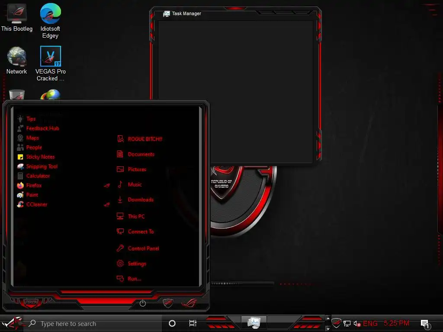This screenshot has width=443, height=332.
Task: Click the Paint palette icon
Action: 20,195
